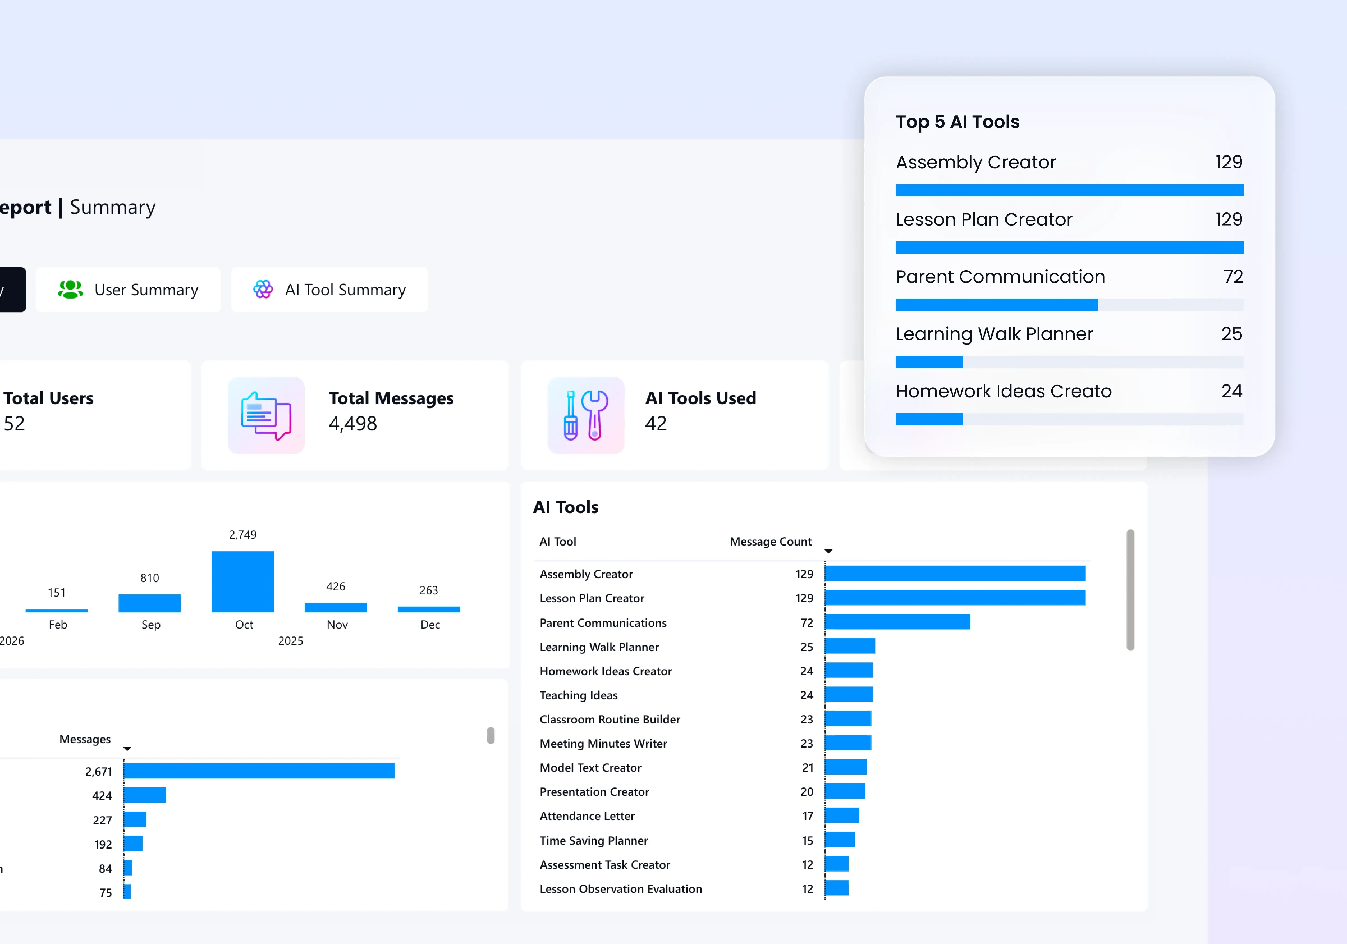Sort the Messages column arrow
Screen dimensions: 1347x944
[x=127, y=749]
